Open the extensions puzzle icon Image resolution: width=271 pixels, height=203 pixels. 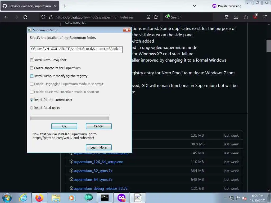coord(246,17)
